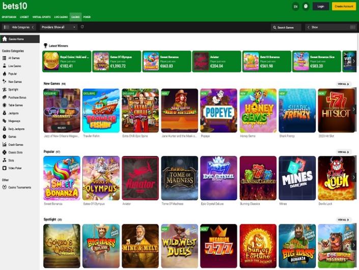Expand Popular section with View All
The height and width of the screenshot is (270, 359).
[344, 152]
